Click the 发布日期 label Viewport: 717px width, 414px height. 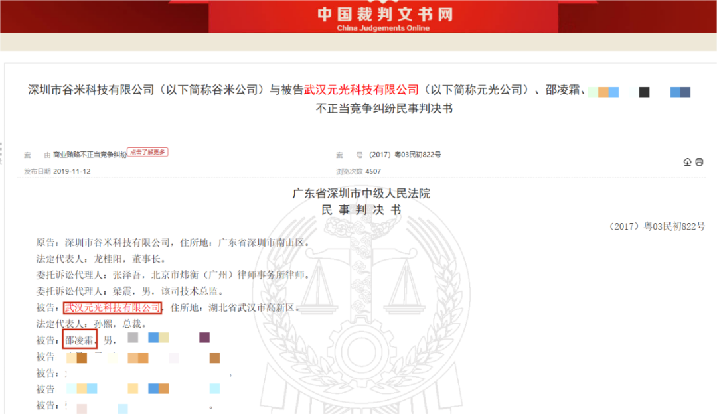tap(37, 171)
